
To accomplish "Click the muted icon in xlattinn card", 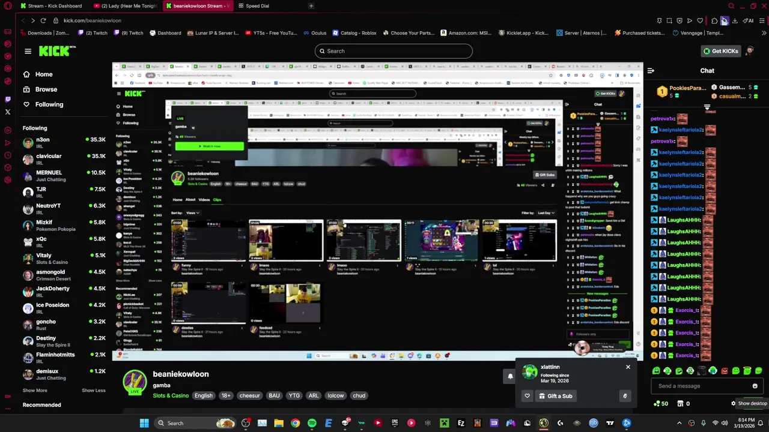I will coord(625,396).
